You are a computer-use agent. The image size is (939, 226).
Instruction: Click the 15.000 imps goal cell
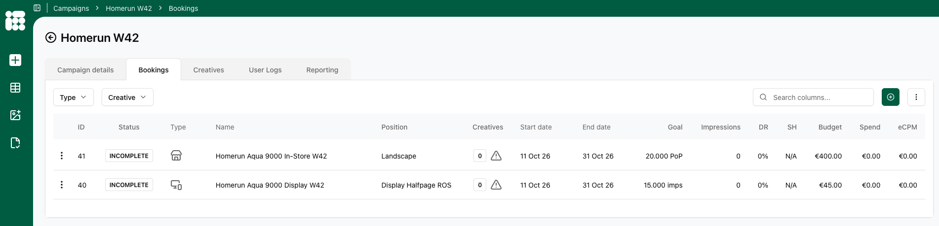[663, 185]
